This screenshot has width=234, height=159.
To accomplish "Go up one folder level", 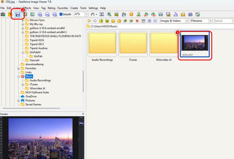I will click(101, 21).
